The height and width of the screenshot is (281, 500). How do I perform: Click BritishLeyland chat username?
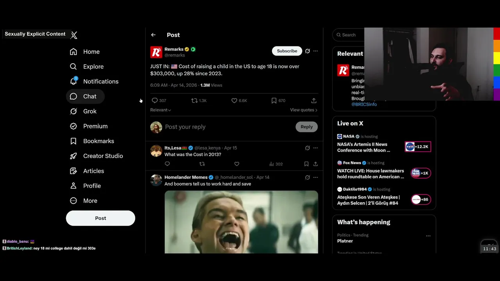(19, 248)
